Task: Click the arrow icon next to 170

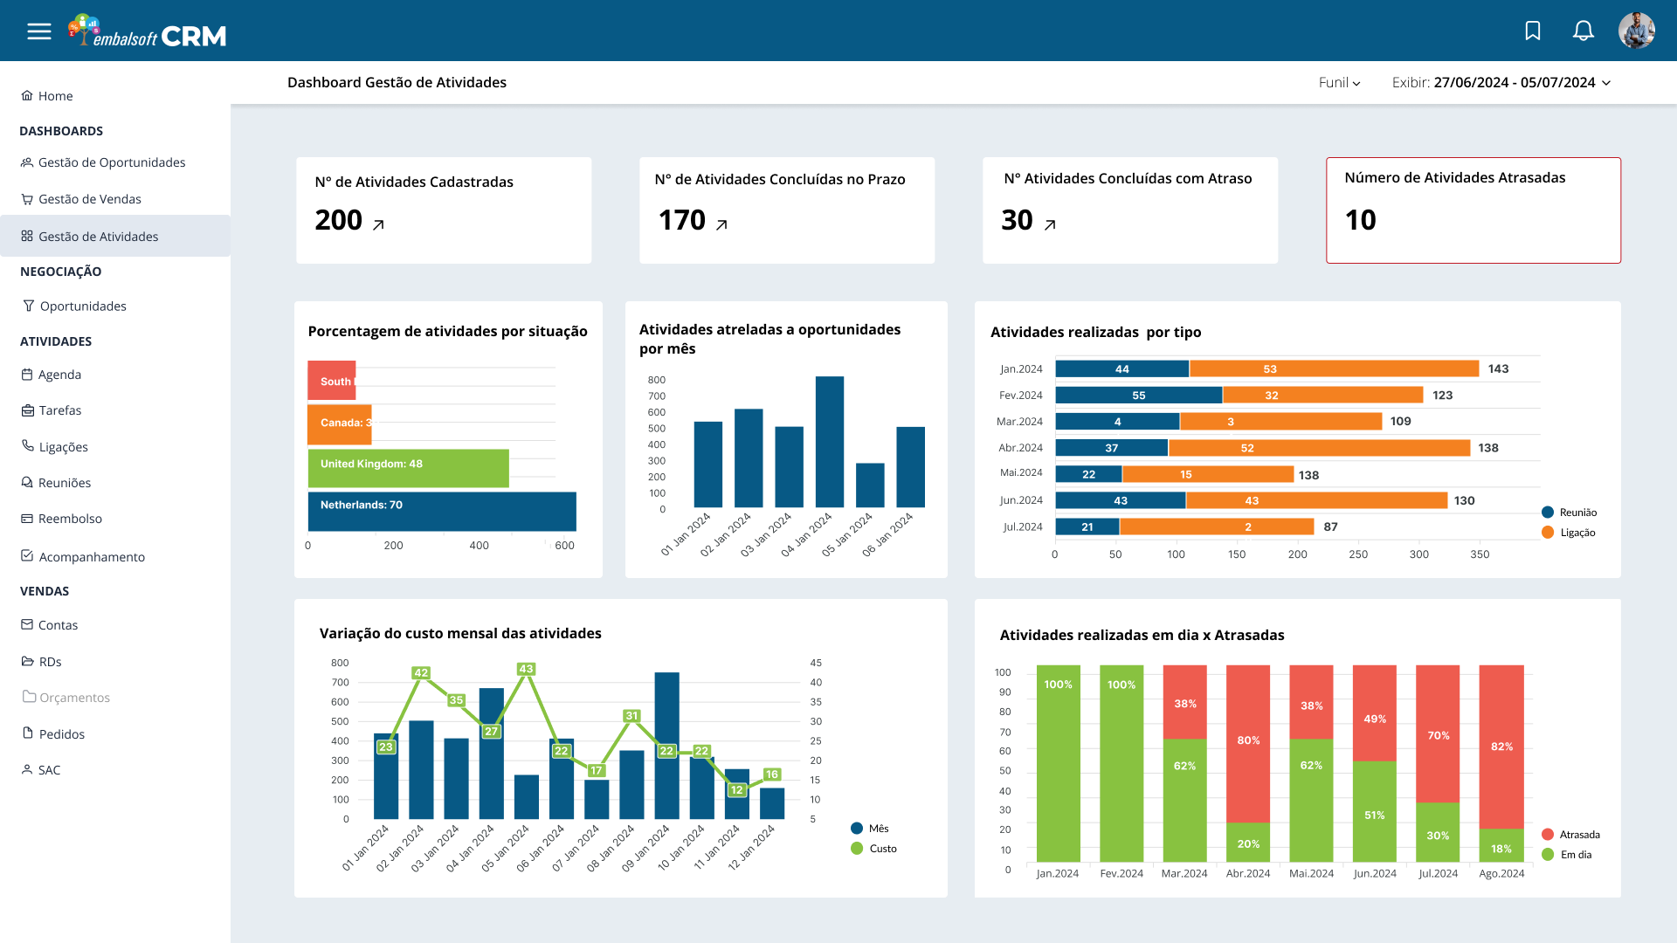Action: 721,225
